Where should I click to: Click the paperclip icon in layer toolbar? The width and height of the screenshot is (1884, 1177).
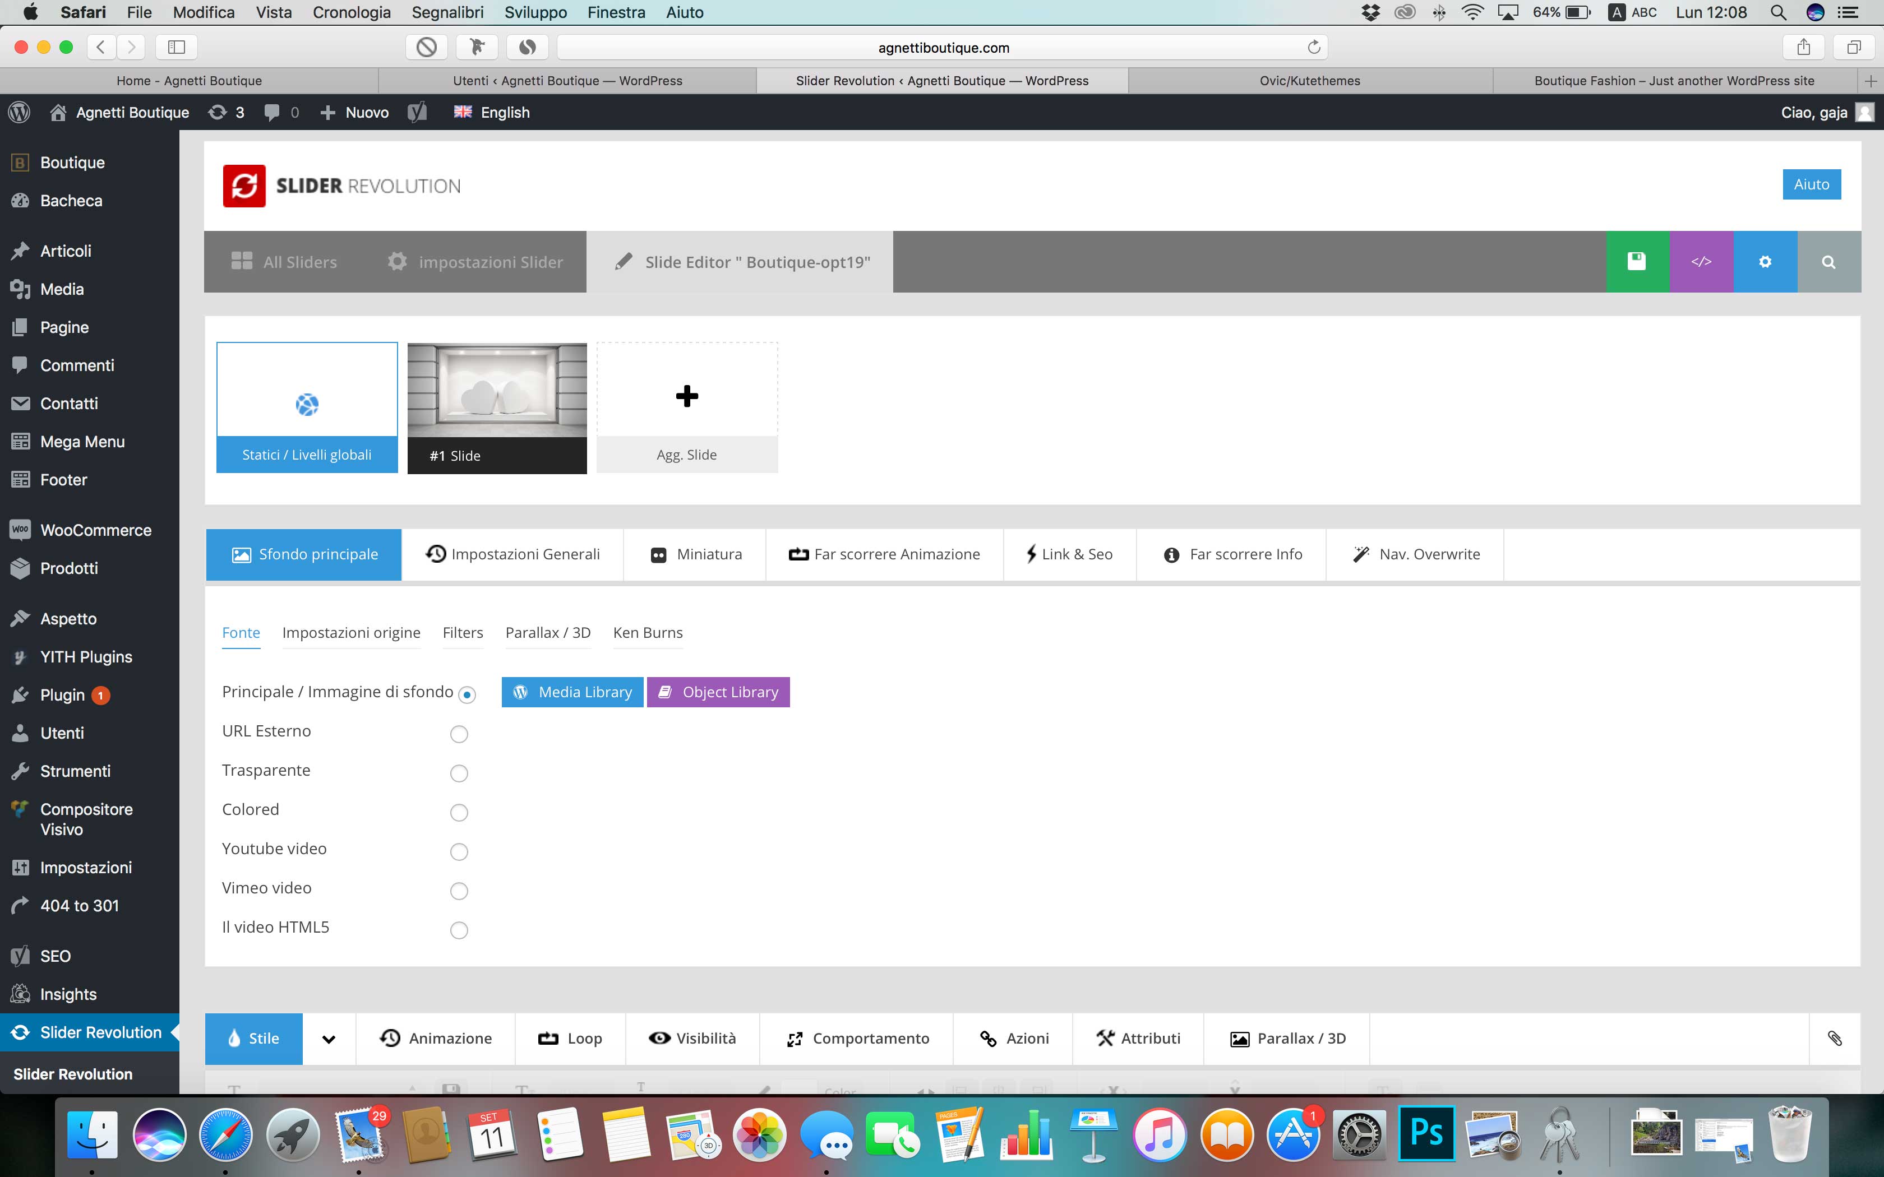(x=1835, y=1037)
